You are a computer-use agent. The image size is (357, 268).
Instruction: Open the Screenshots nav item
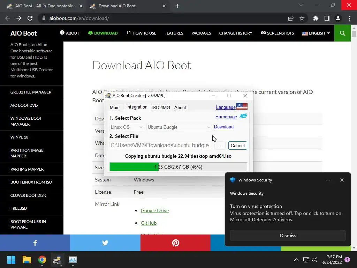point(277,33)
